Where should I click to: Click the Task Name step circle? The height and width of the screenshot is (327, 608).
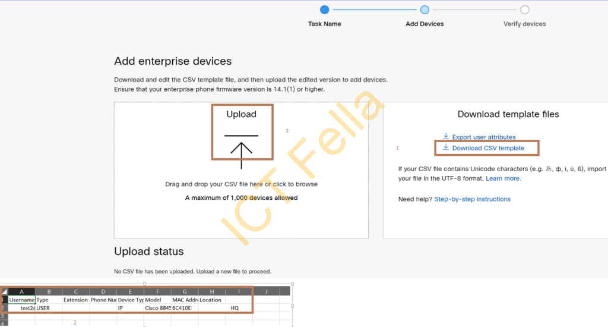coord(325,10)
